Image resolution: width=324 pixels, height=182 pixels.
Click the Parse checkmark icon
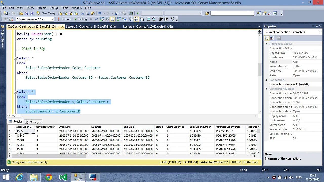coord(96,19)
